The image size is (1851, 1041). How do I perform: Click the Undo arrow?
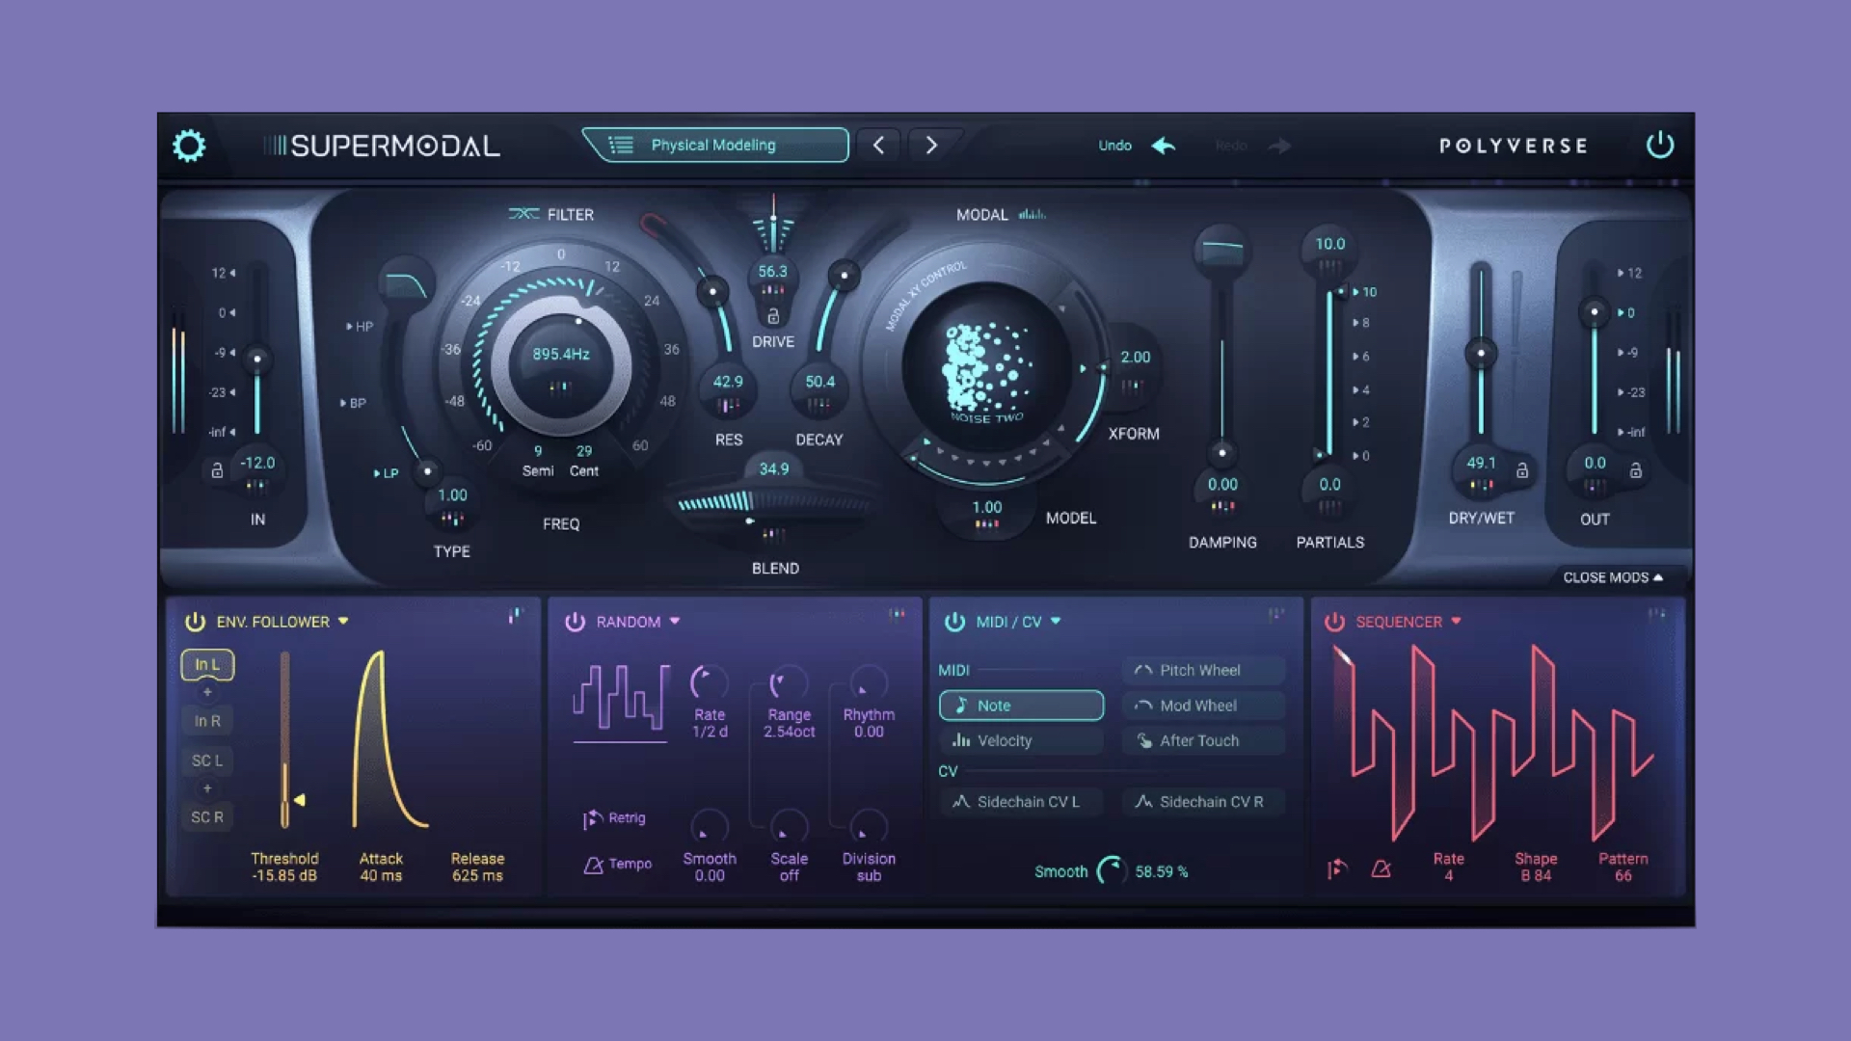coord(1164,146)
